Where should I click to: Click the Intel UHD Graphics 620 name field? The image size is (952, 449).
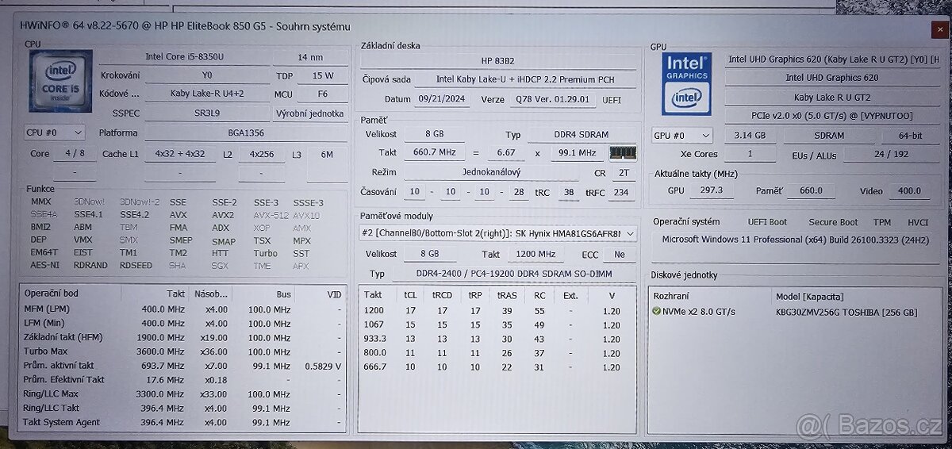(831, 78)
